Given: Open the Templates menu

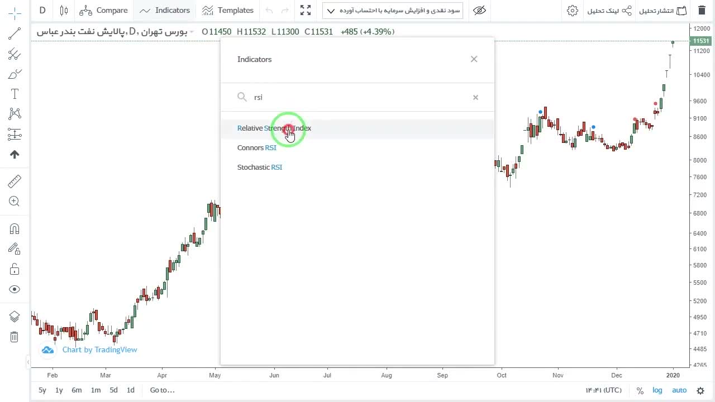Looking at the screenshot, I should pos(228,10).
